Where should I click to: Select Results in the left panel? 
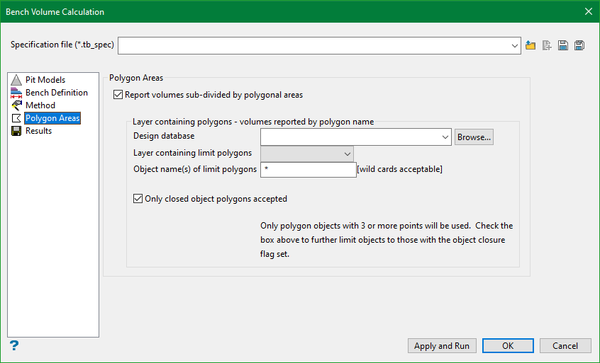pyautogui.click(x=38, y=131)
